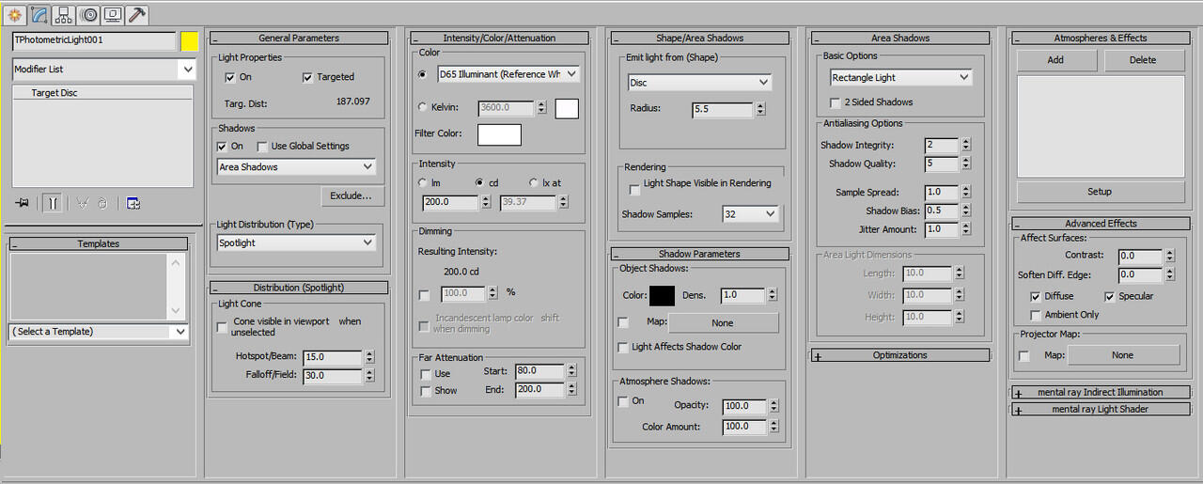Click the Sample Spread spinner
This screenshot has height=484, width=1203.
tap(965, 192)
